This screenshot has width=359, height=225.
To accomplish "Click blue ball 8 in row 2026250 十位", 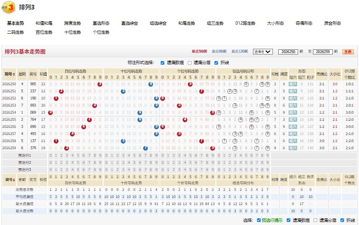I will point(151,84).
